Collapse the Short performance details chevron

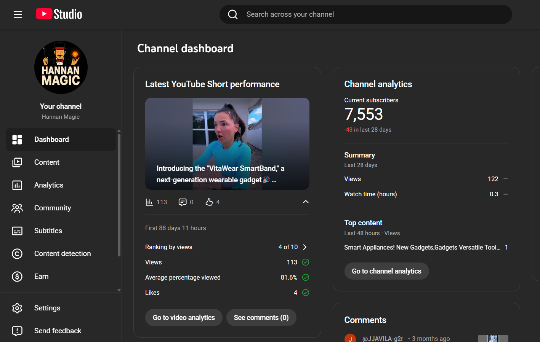(x=306, y=202)
